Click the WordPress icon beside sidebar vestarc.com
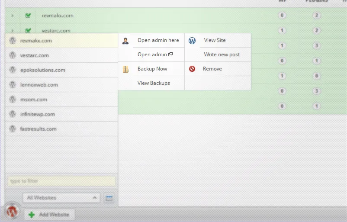The image size is (347, 222). 13,55
